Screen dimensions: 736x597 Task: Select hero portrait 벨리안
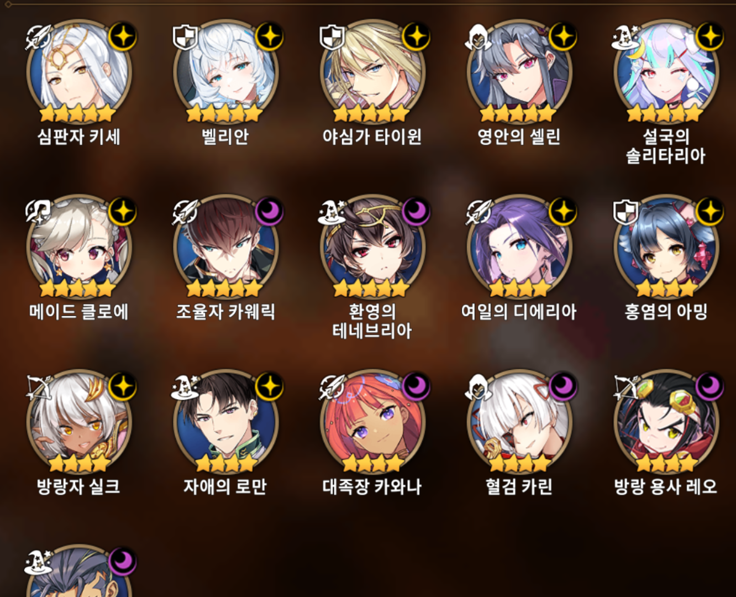(225, 72)
